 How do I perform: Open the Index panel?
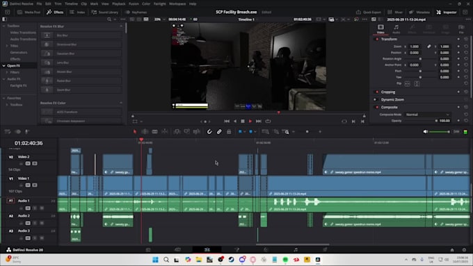click(77, 12)
